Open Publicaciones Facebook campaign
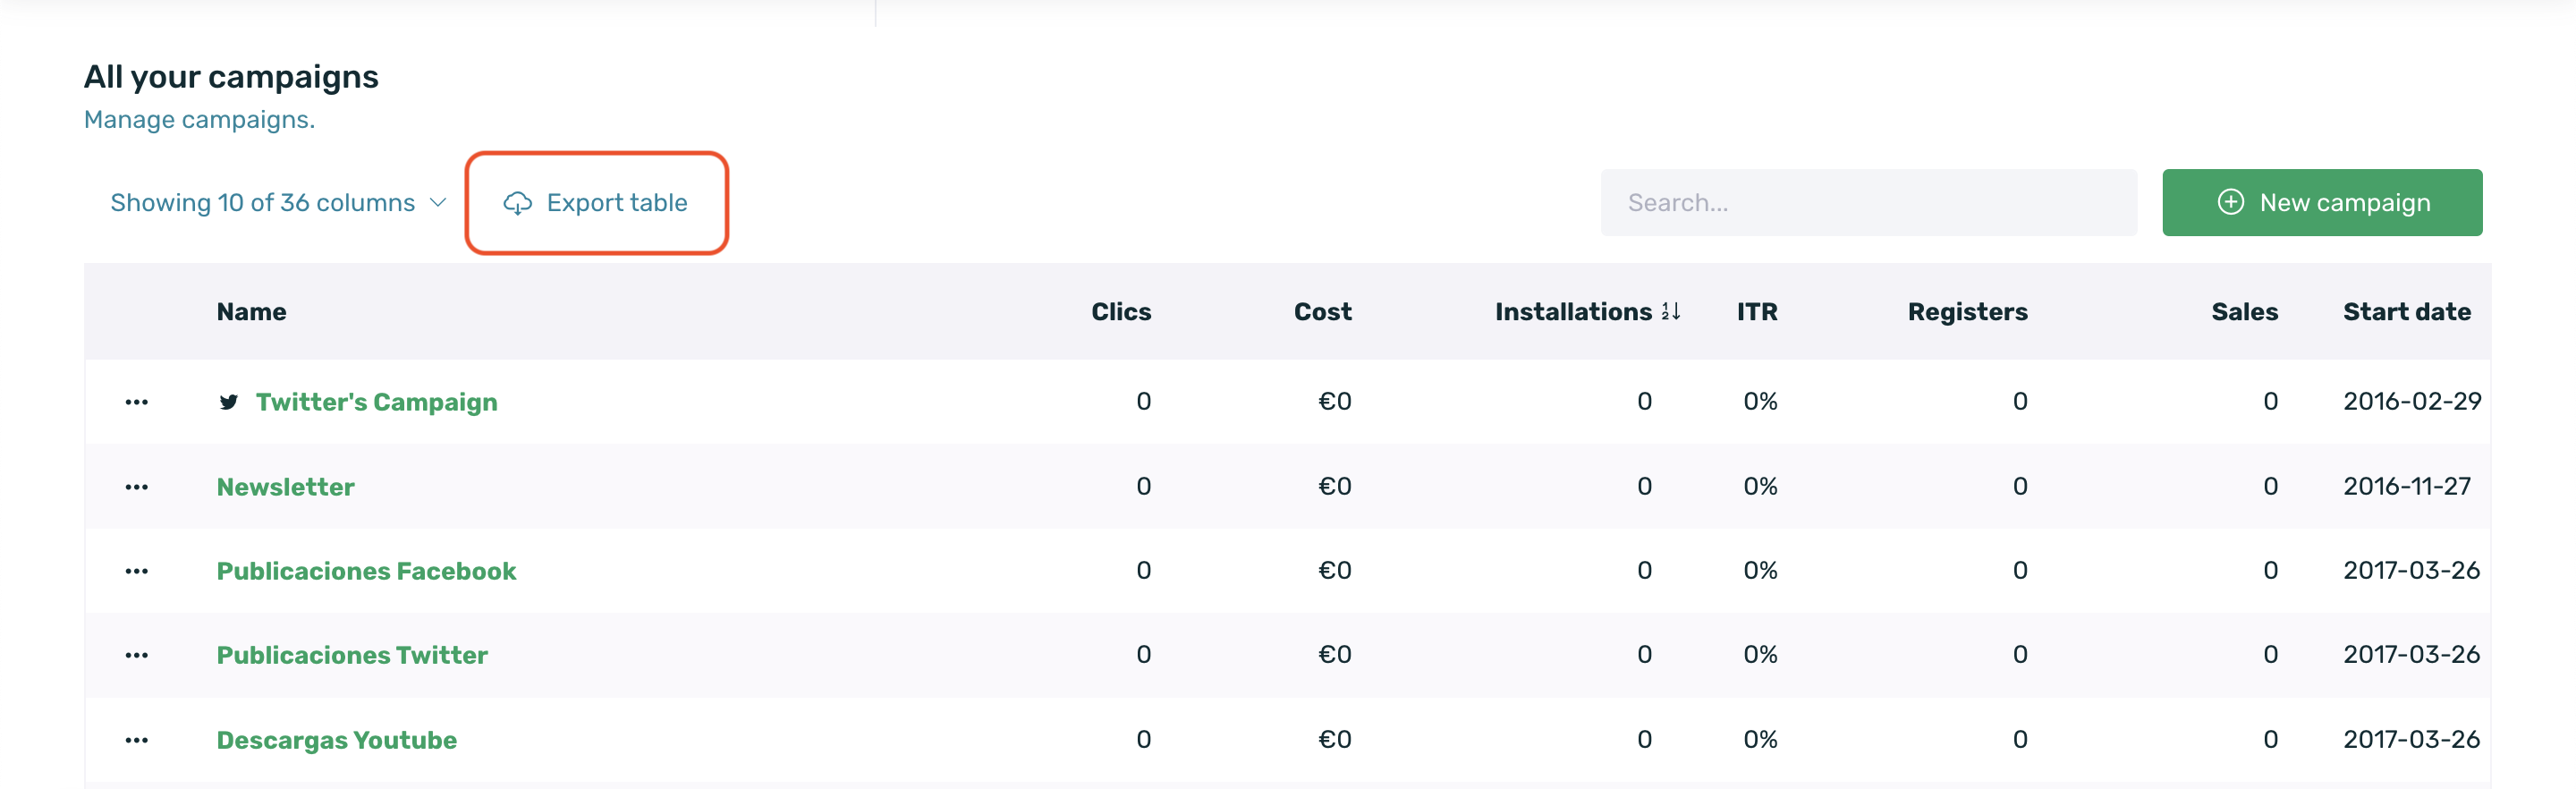Viewport: 2576px width, 789px height. click(x=366, y=571)
